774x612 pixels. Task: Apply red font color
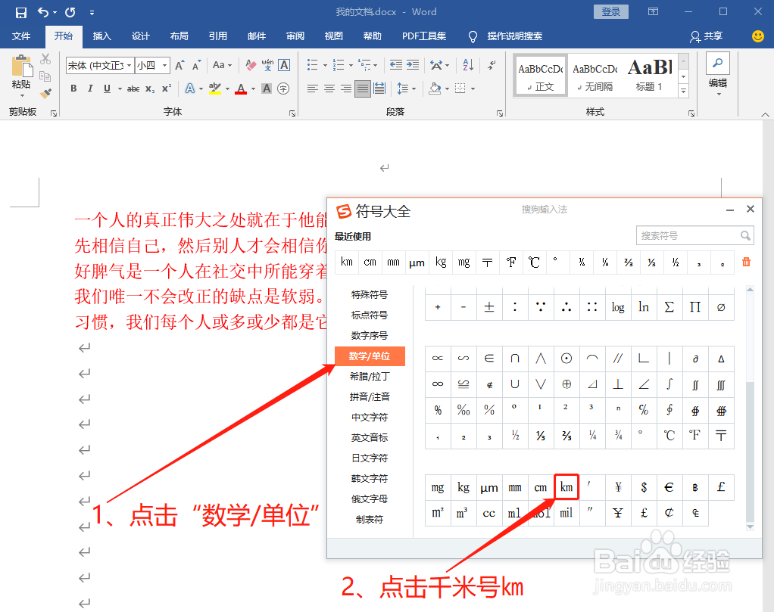tap(241, 89)
